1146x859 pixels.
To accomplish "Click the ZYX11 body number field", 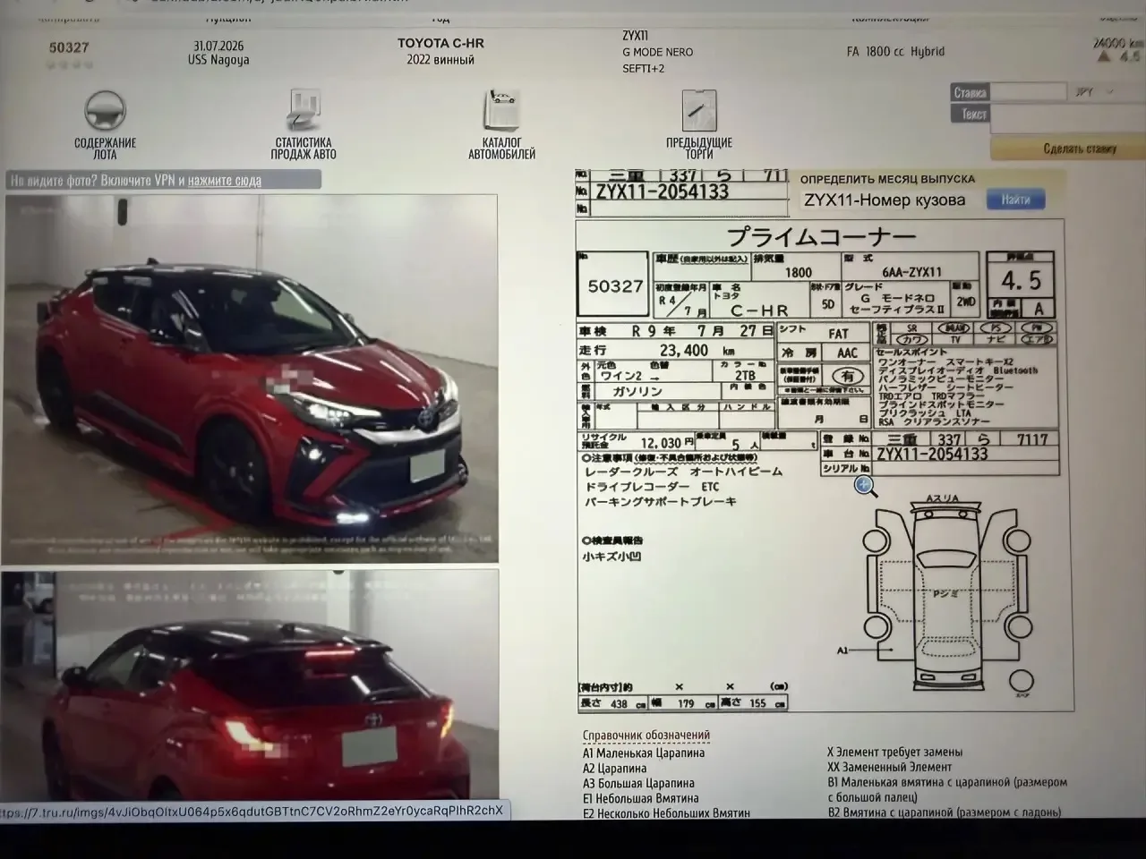I will point(889,200).
